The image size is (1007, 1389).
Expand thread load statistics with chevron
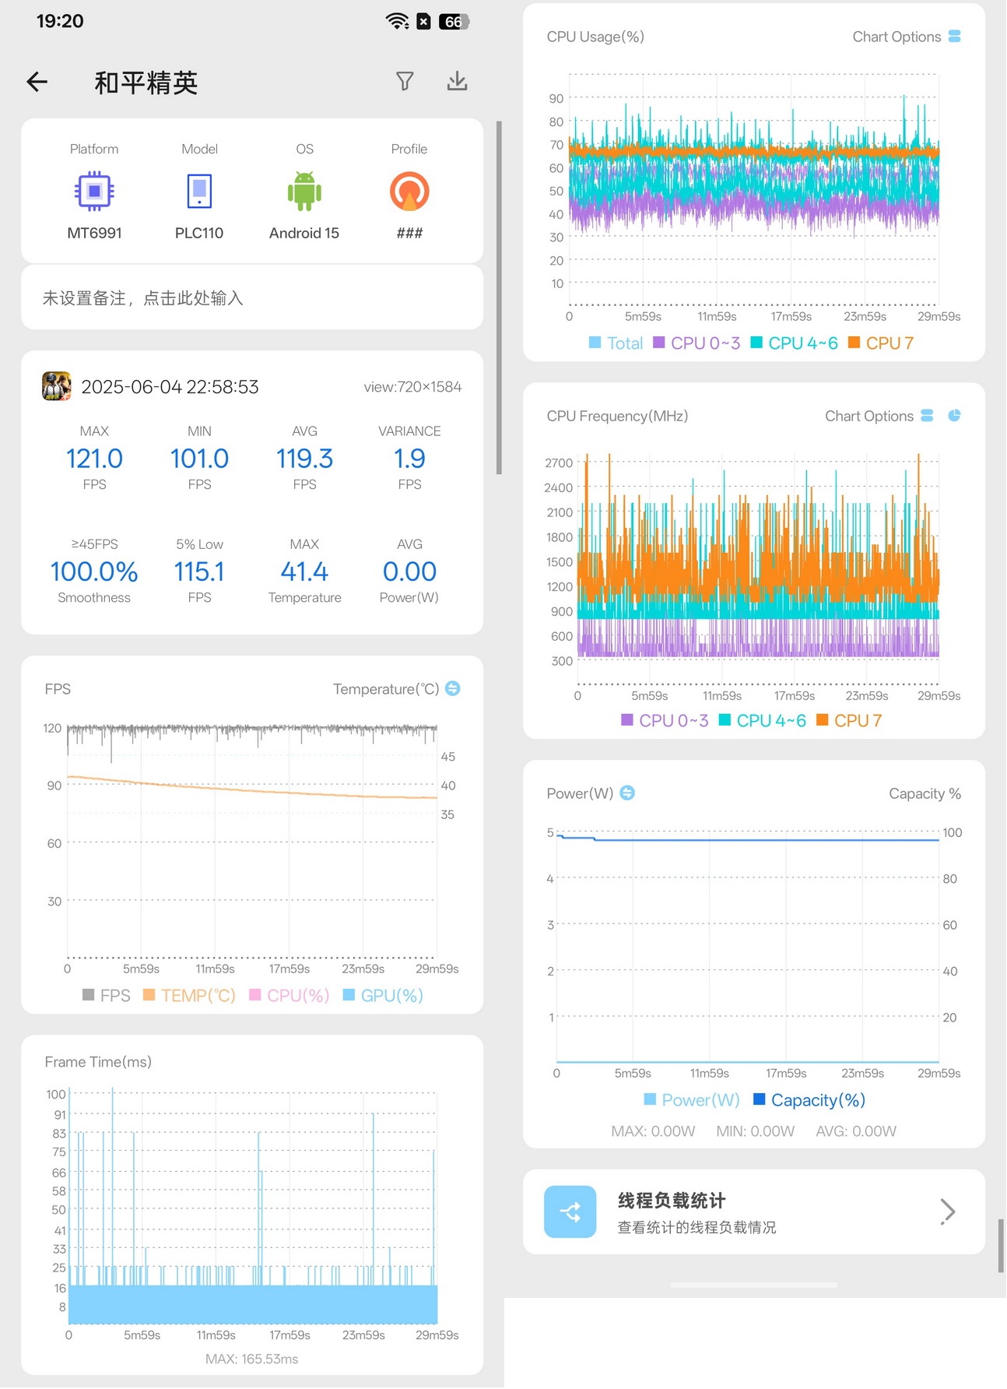tap(947, 1211)
